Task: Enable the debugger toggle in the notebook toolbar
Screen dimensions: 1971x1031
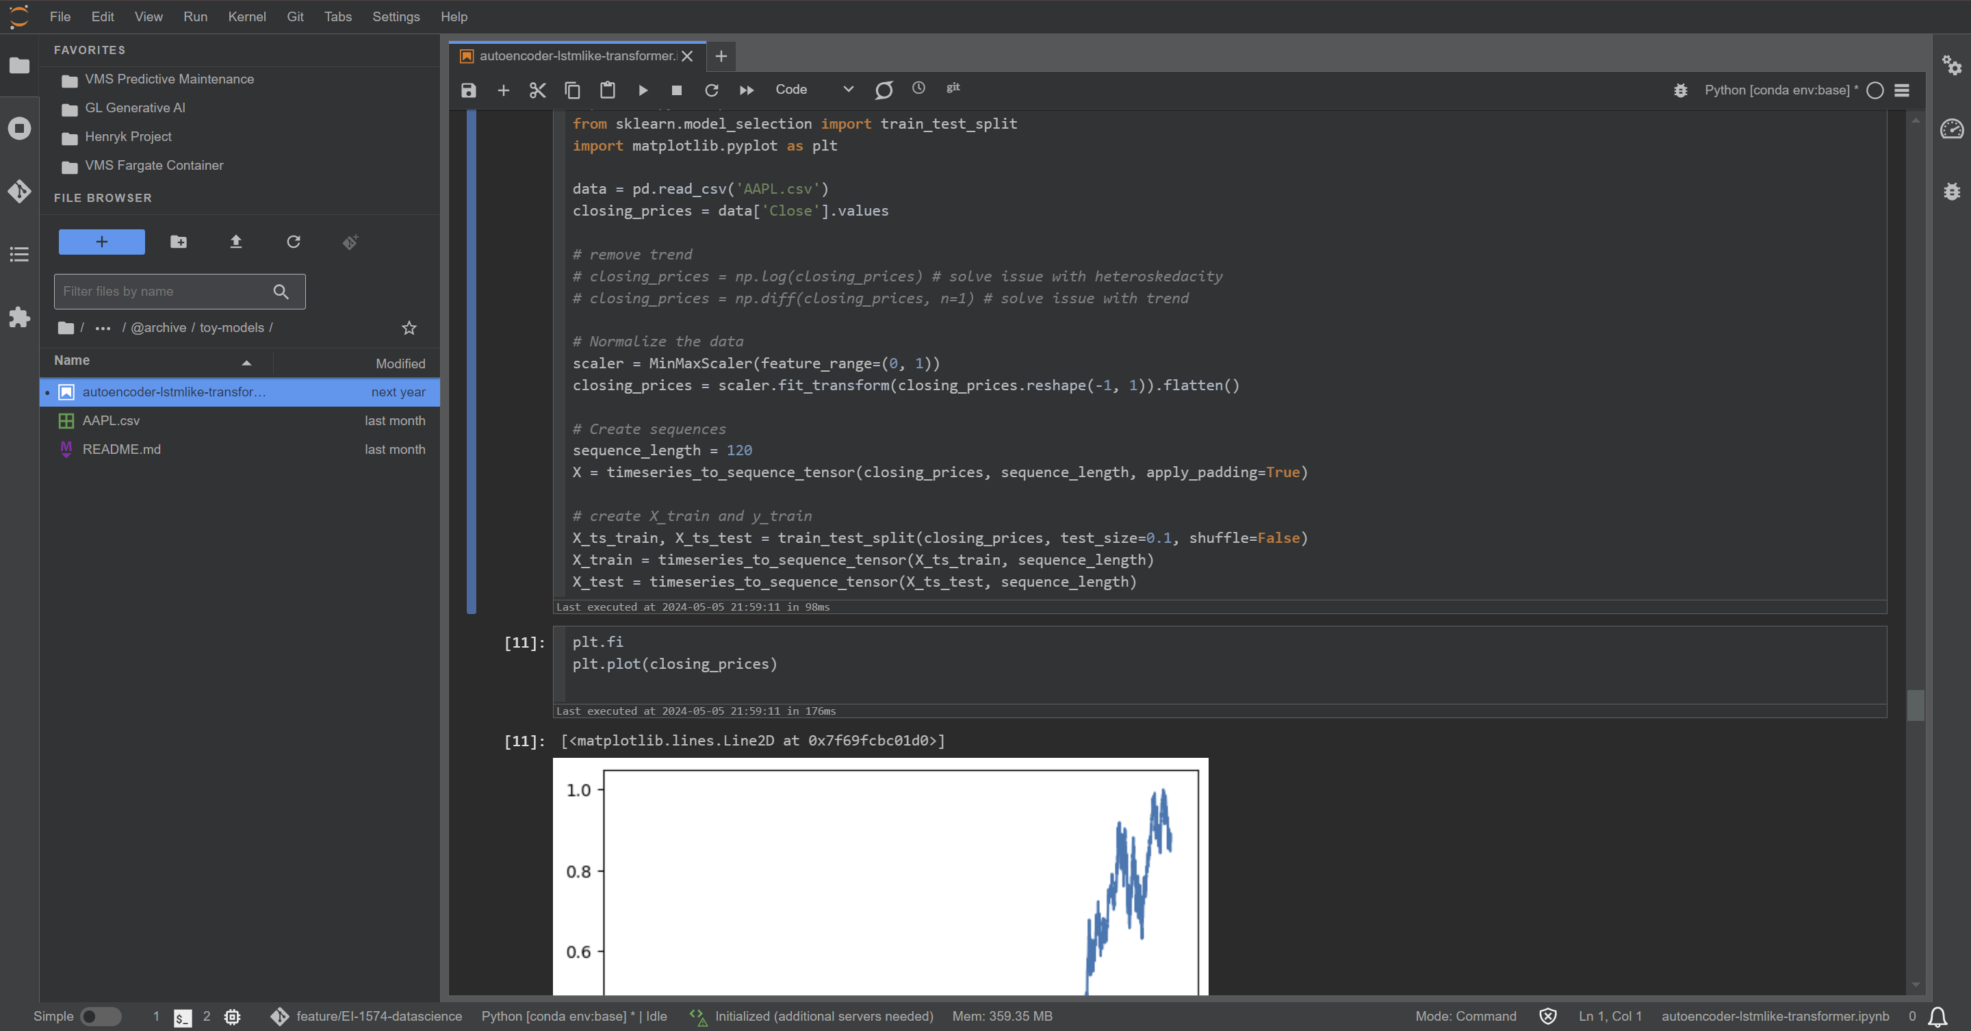Action: pyautogui.click(x=1680, y=90)
